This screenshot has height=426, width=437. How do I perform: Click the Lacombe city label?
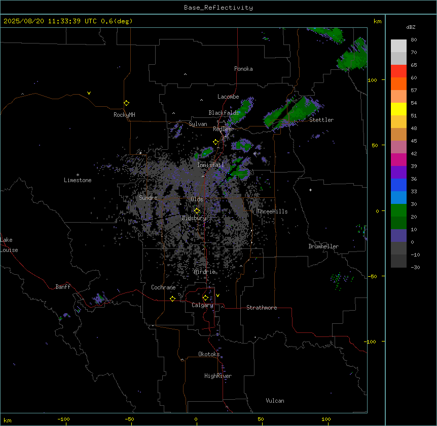point(228,97)
